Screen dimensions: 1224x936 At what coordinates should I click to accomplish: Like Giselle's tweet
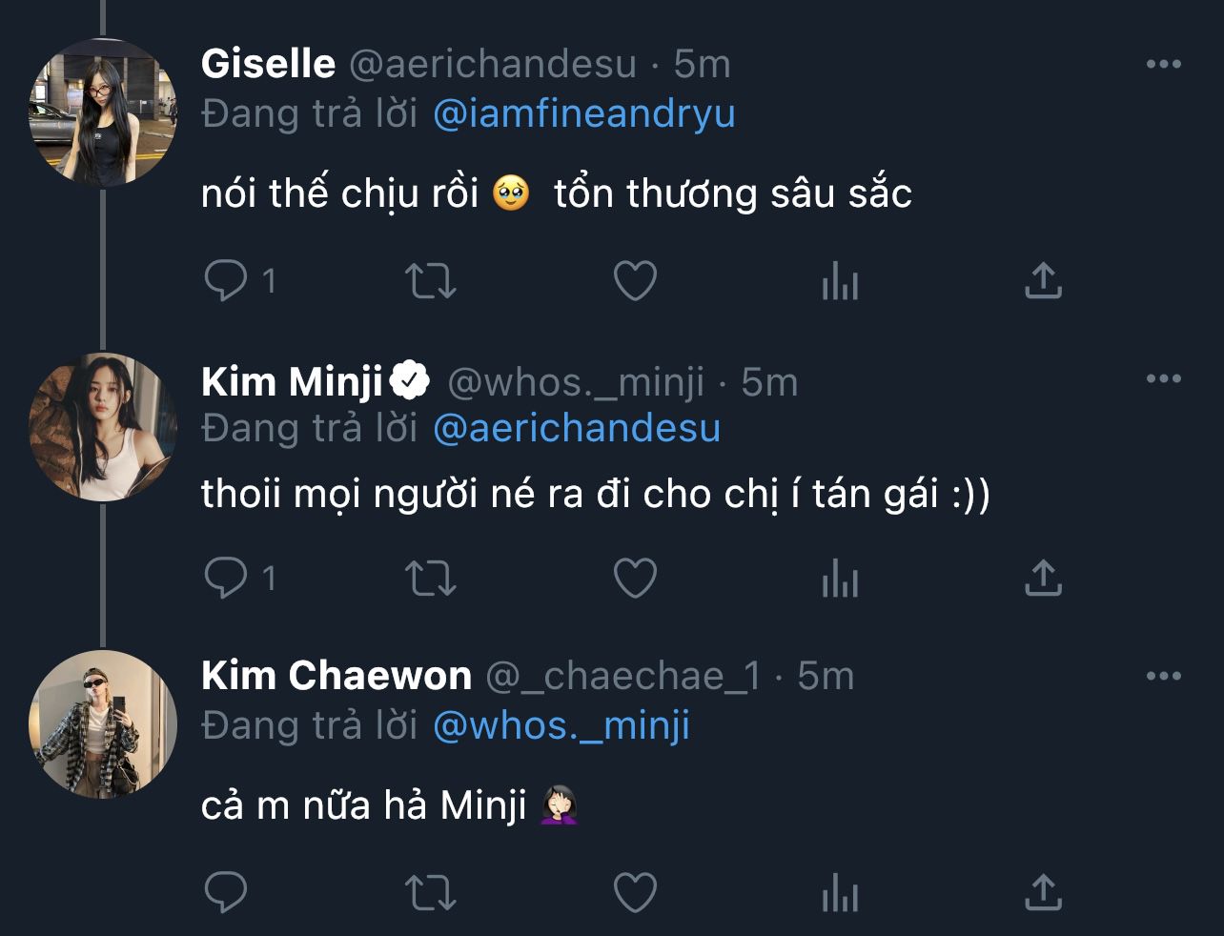pos(635,281)
